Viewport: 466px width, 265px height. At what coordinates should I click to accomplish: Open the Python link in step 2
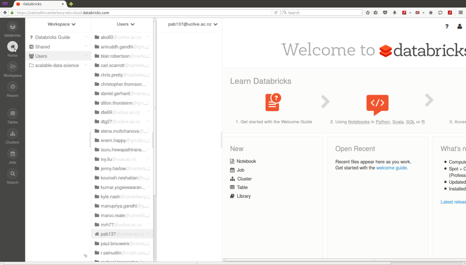tap(383, 122)
